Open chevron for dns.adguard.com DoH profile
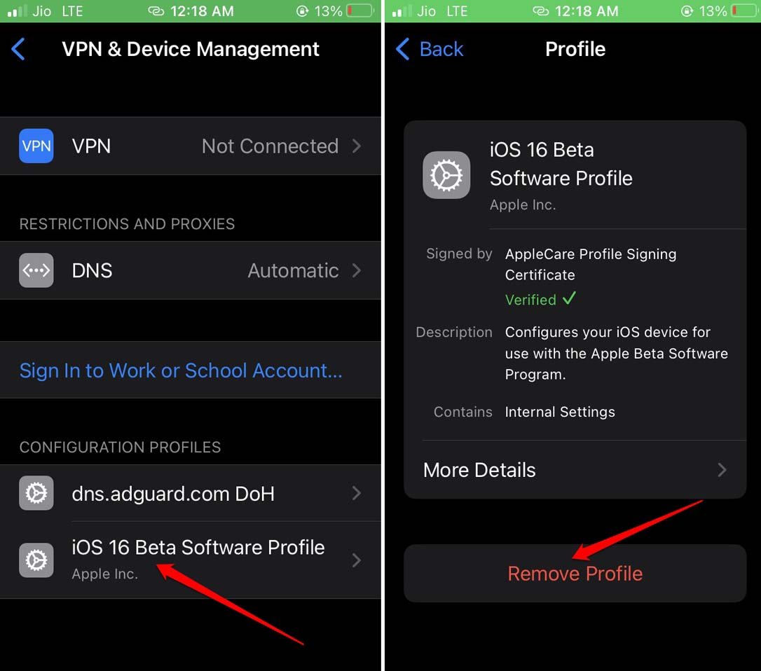 pos(357,493)
